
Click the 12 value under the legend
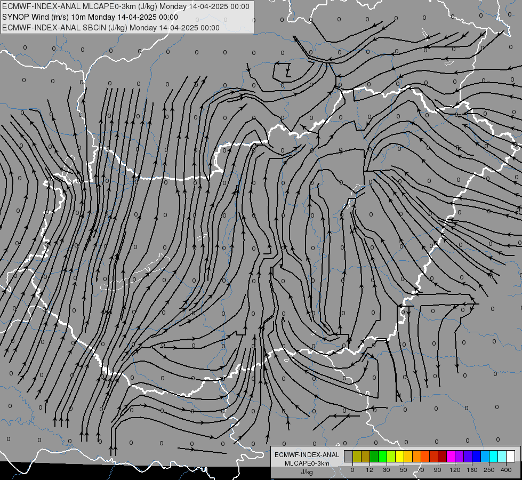click(x=370, y=470)
